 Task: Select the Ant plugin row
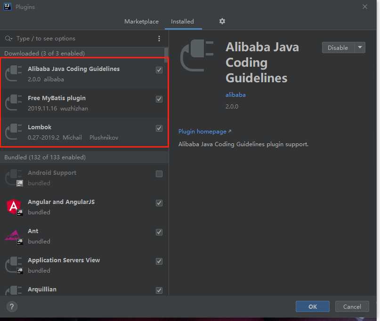click(x=84, y=236)
